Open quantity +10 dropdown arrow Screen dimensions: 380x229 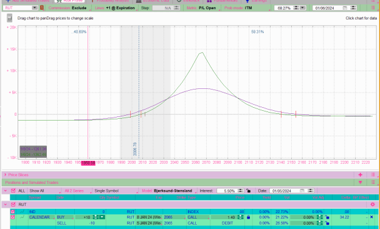[x=102, y=217]
